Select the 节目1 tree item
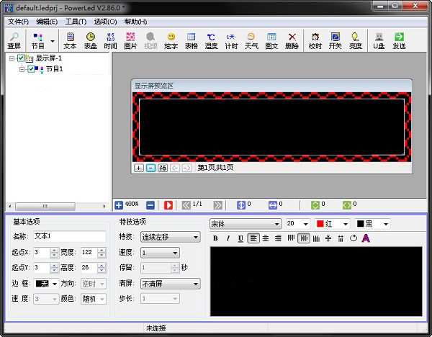The height and width of the screenshot is (337, 432). click(54, 69)
